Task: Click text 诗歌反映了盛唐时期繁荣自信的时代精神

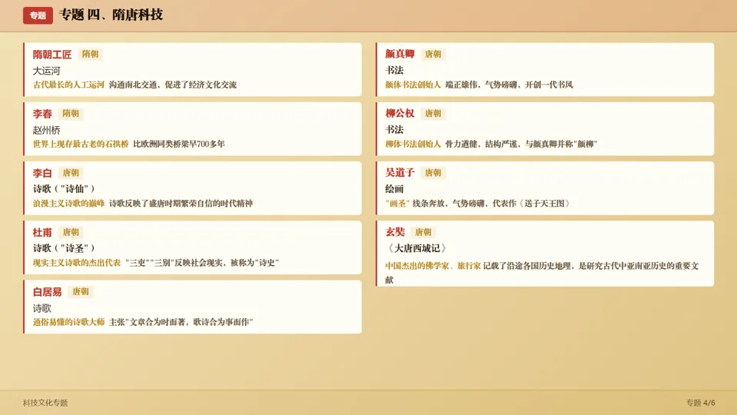Action: pyautogui.click(x=181, y=203)
